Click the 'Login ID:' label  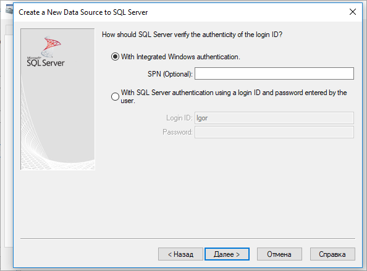pos(179,118)
